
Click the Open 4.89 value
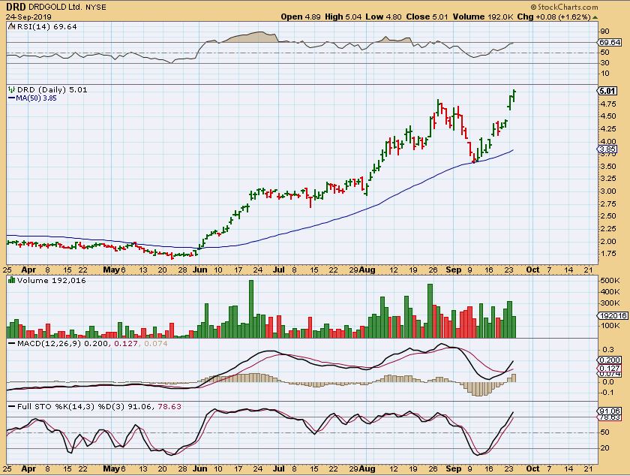point(301,17)
